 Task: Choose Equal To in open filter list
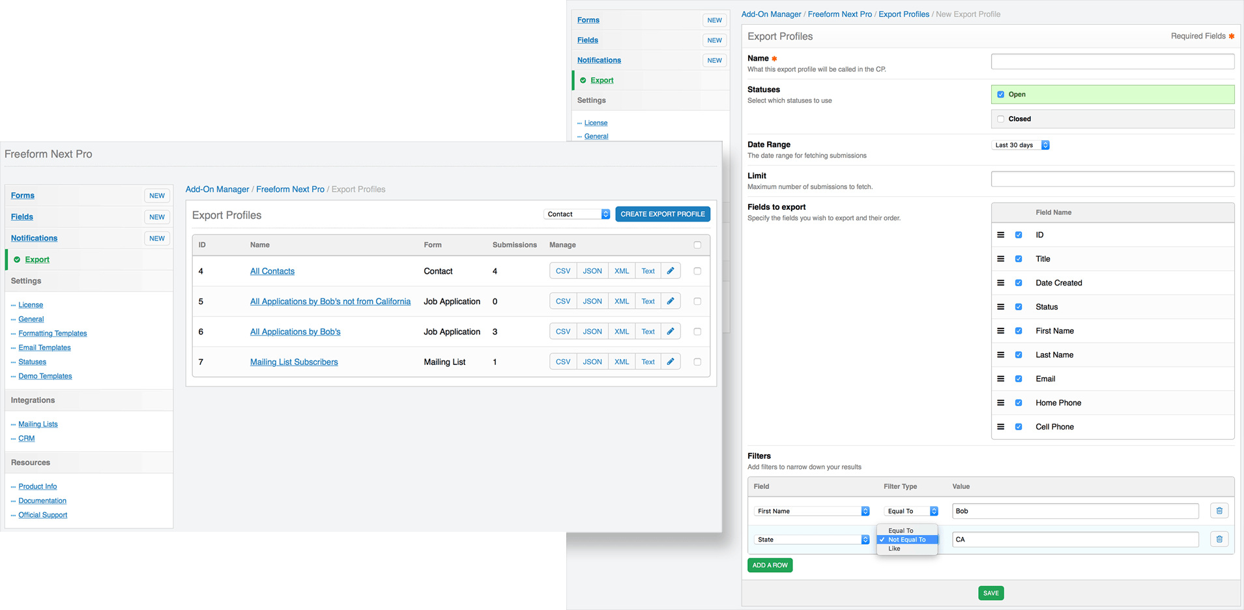(x=907, y=530)
